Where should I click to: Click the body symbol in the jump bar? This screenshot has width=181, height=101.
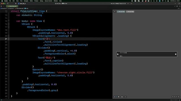[26, 8]
